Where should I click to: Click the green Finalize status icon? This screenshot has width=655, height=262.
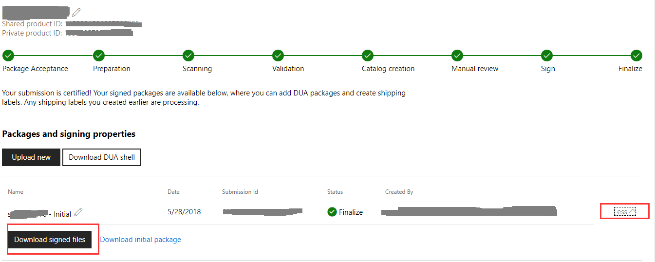click(332, 212)
